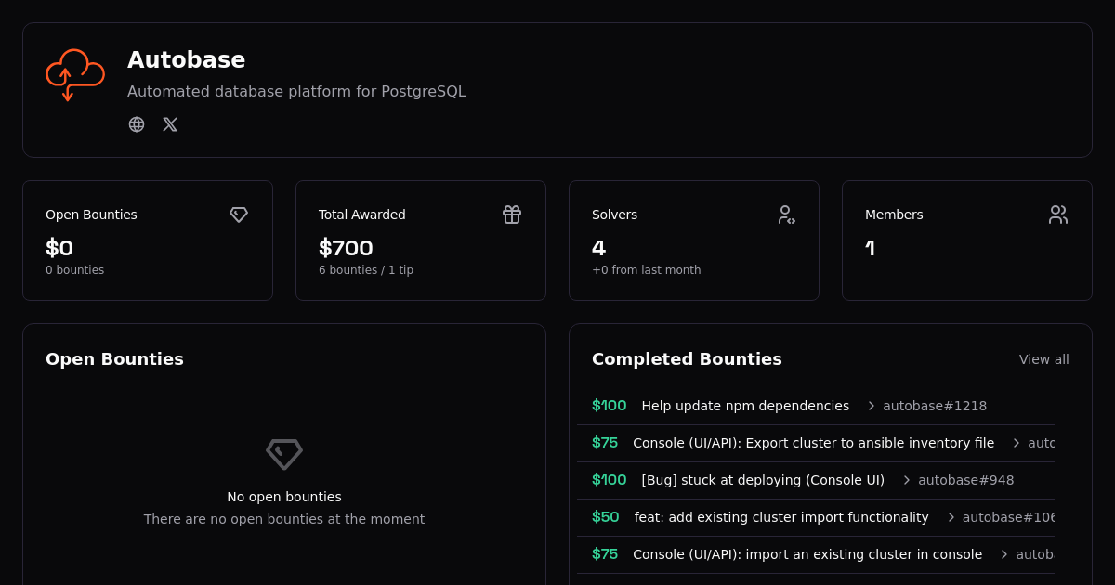This screenshot has width=1115, height=585.
Task: Click chevron beside add existing cluster import
Action: (951, 517)
